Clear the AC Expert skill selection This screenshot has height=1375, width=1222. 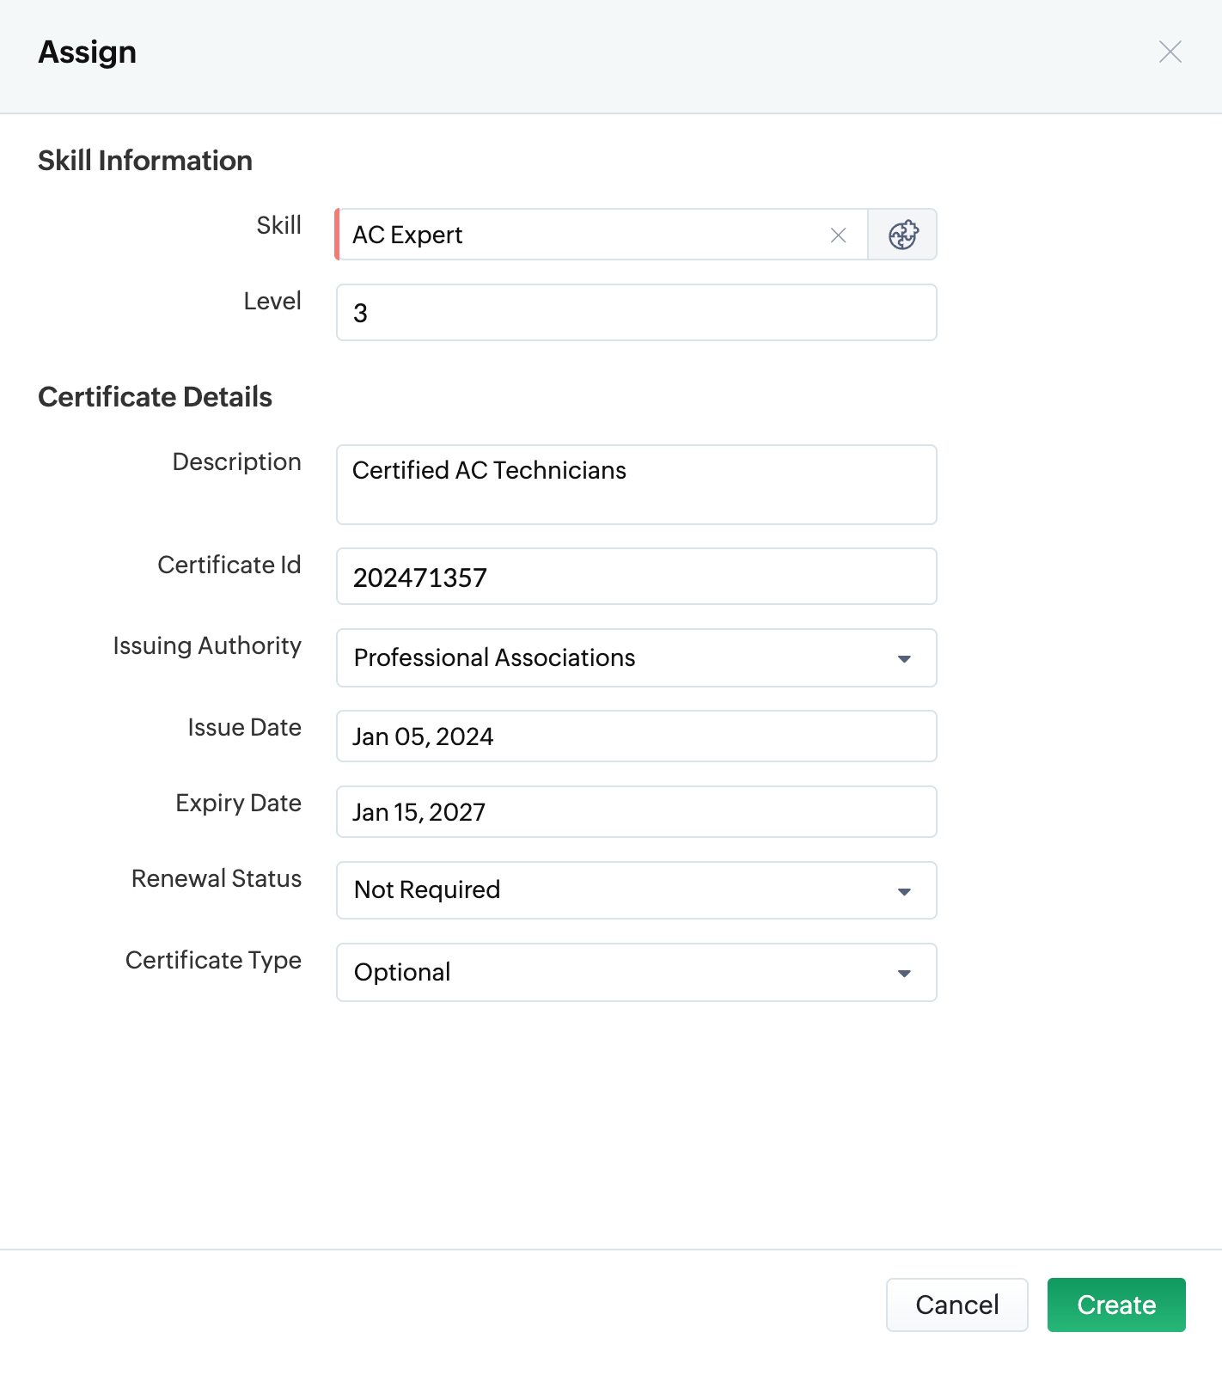[838, 235]
